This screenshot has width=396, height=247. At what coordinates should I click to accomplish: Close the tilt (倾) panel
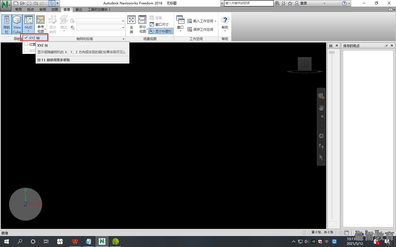[x=337, y=46]
